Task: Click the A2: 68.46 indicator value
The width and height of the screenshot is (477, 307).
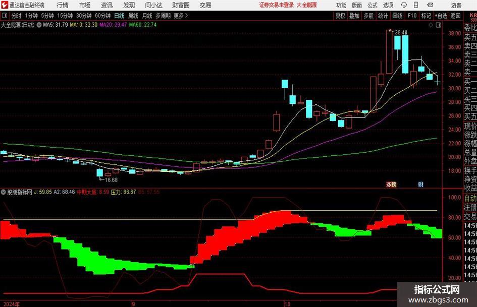Action: click(x=64, y=192)
